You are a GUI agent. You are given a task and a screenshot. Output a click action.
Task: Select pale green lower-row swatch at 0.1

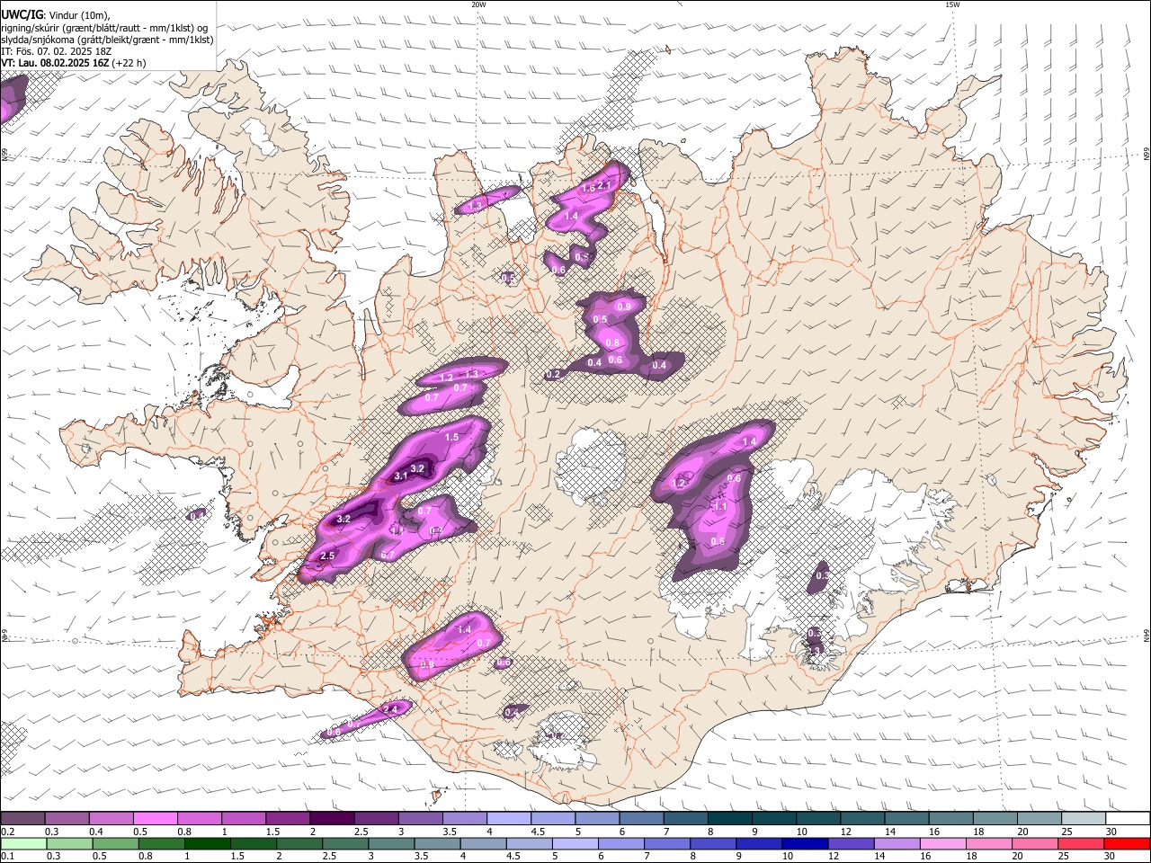[22, 843]
